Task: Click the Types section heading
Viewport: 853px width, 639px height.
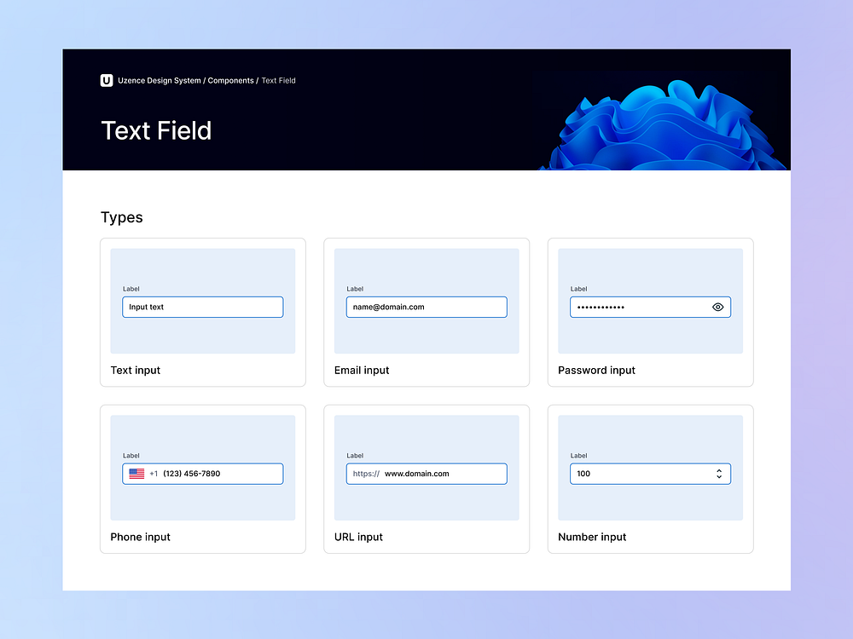Action: point(121,218)
